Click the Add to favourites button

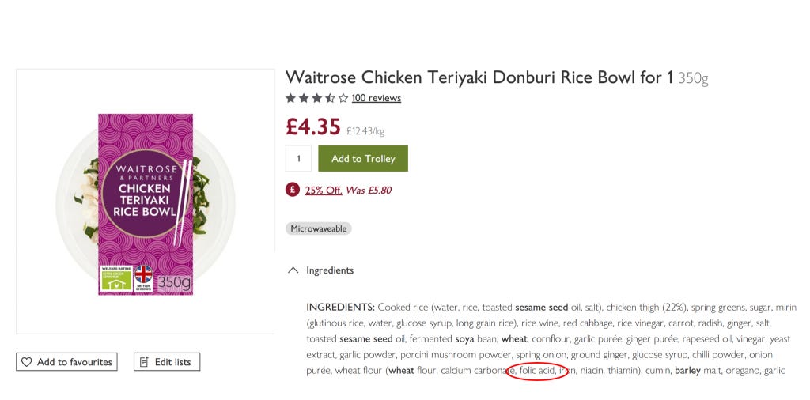click(x=66, y=362)
